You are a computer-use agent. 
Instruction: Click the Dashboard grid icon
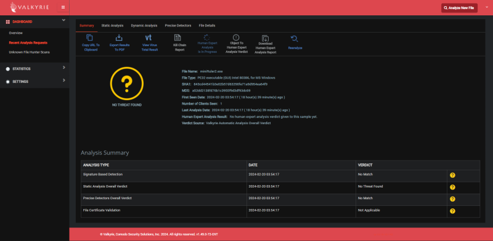point(8,22)
